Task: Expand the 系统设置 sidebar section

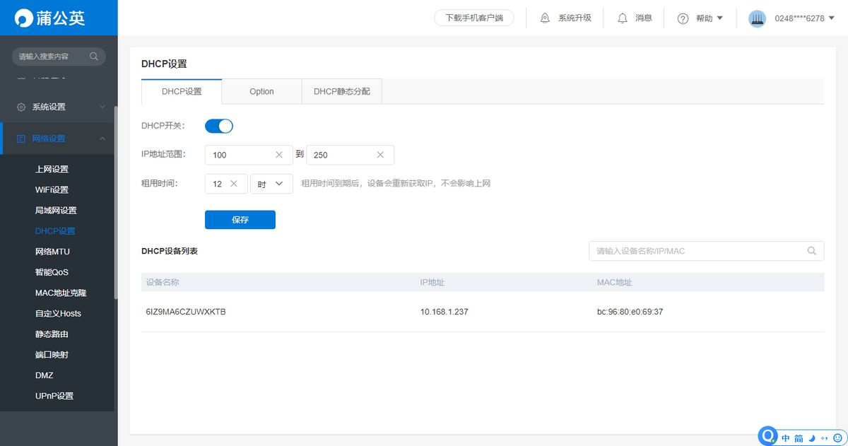Action: (59, 107)
